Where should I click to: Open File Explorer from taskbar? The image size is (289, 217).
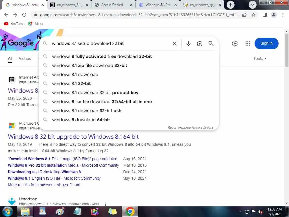tap(25, 211)
